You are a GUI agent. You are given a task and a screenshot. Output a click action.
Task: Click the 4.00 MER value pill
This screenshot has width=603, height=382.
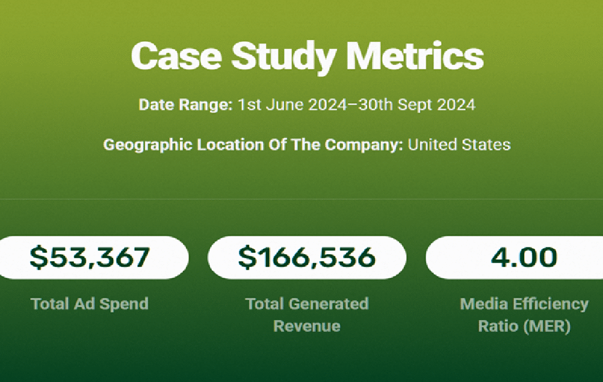515,257
